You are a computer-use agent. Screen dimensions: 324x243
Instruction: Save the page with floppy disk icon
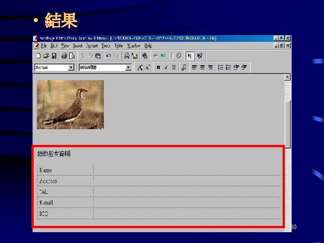[x=54, y=56]
